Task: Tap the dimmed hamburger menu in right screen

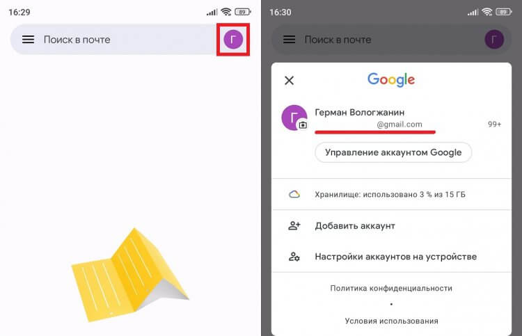Action: [289, 40]
